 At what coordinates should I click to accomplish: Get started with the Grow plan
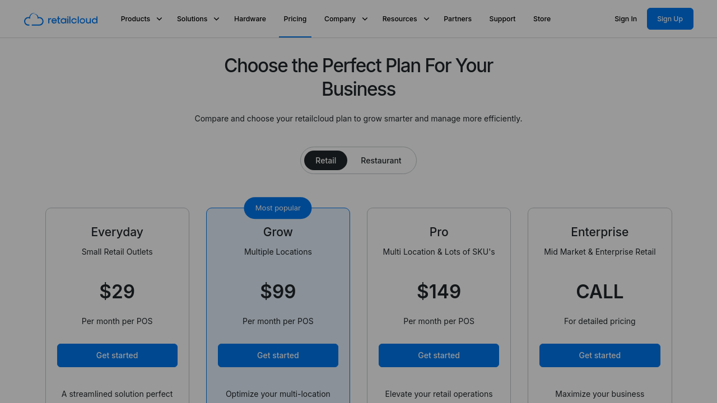278,355
